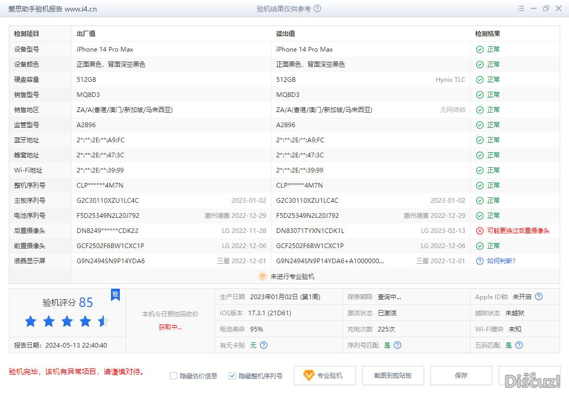Click the green check icon for 整机序列号 row
The width and height of the screenshot is (569, 394).
click(480, 186)
